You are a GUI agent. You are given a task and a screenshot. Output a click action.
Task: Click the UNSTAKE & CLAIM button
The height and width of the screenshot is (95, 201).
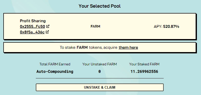(99, 87)
